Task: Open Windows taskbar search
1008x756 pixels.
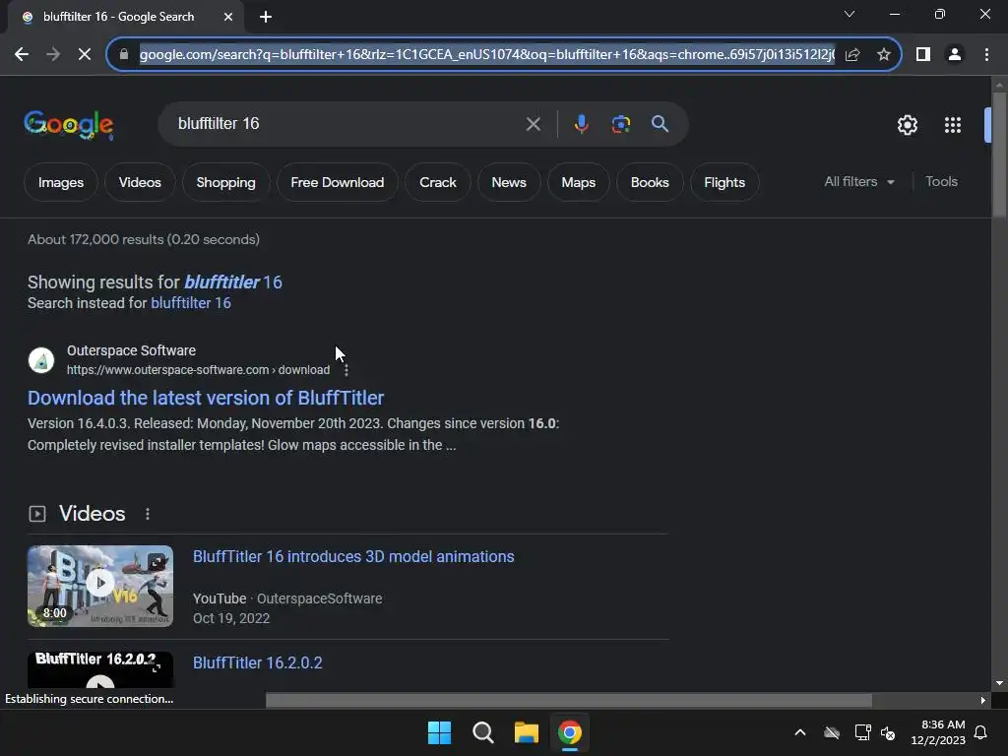Action: (x=482, y=732)
